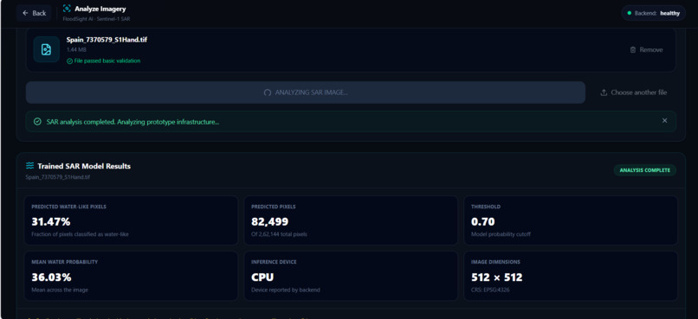Click Of 2,62,144 total pixels text
Image resolution: width=698 pixels, height=319 pixels.
279,234
